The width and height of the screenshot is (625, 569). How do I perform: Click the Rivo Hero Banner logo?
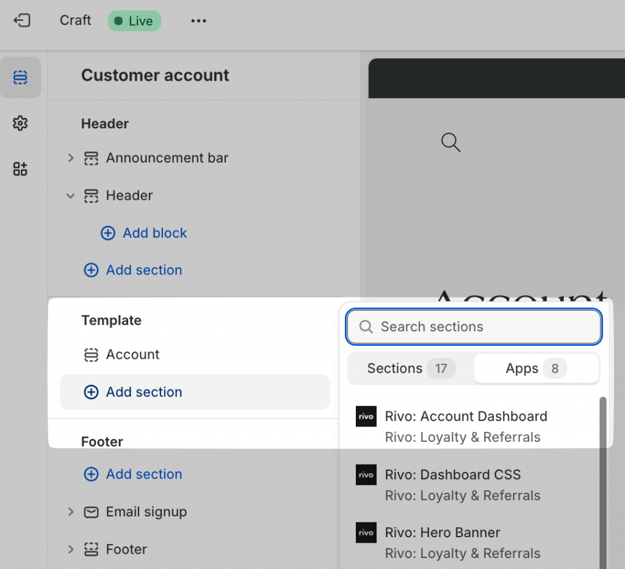coord(366,533)
